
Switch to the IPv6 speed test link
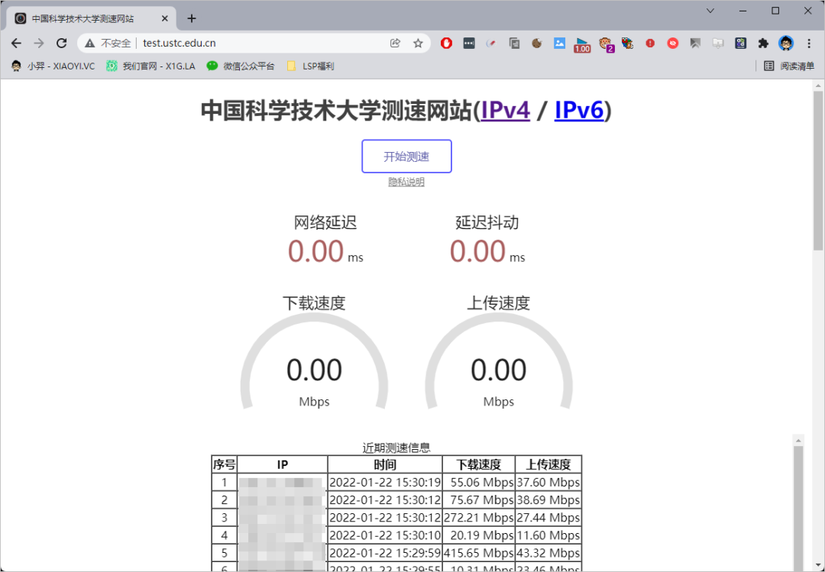(x=579, y=111)
